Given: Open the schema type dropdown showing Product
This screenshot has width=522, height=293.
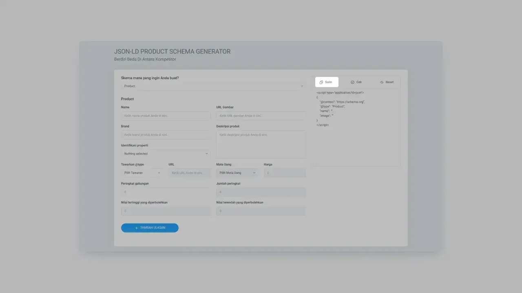Looking at the screenshot, I should click(213, 86).
